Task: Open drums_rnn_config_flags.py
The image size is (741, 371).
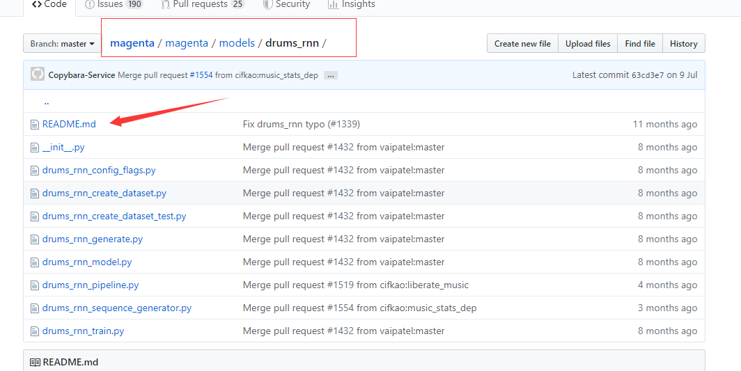Action: (99, 170)
